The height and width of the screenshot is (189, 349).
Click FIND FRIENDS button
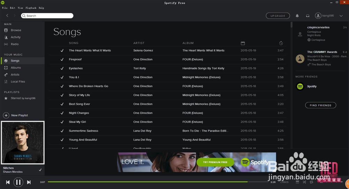click(x=320, y=105)
